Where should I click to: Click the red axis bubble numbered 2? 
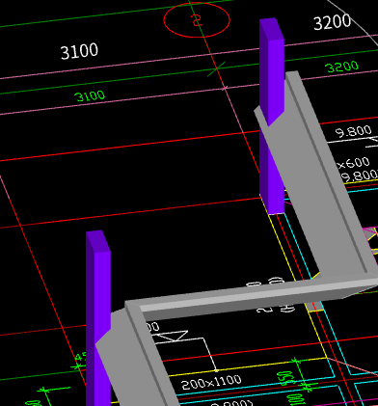[x=197, y=20]
